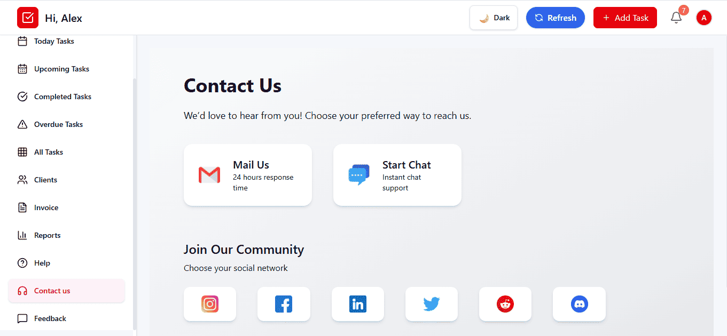The height and width of the screenshot is (336, 727).
Task: Select the Reports bar-chart icon
Action: click(22, 235)
